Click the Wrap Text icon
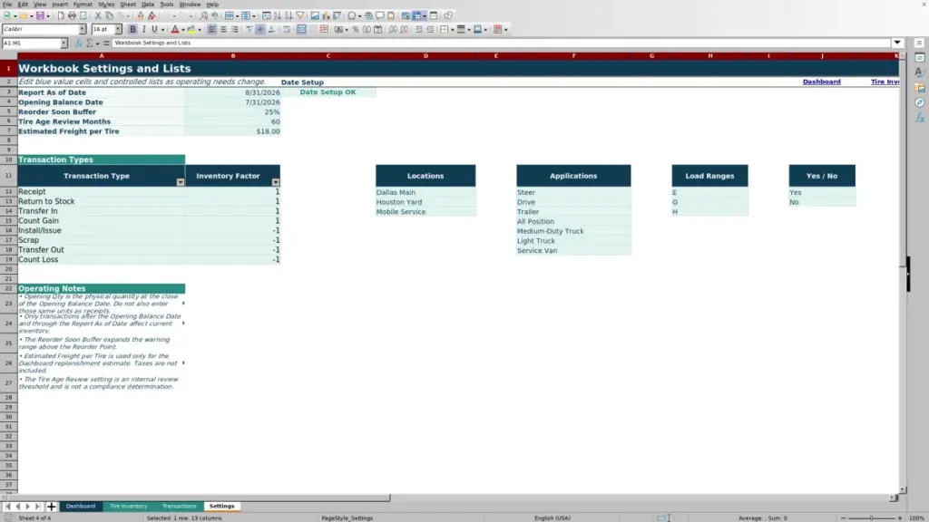929x522 pixels. pyautogui.click(x=287, y=30)
